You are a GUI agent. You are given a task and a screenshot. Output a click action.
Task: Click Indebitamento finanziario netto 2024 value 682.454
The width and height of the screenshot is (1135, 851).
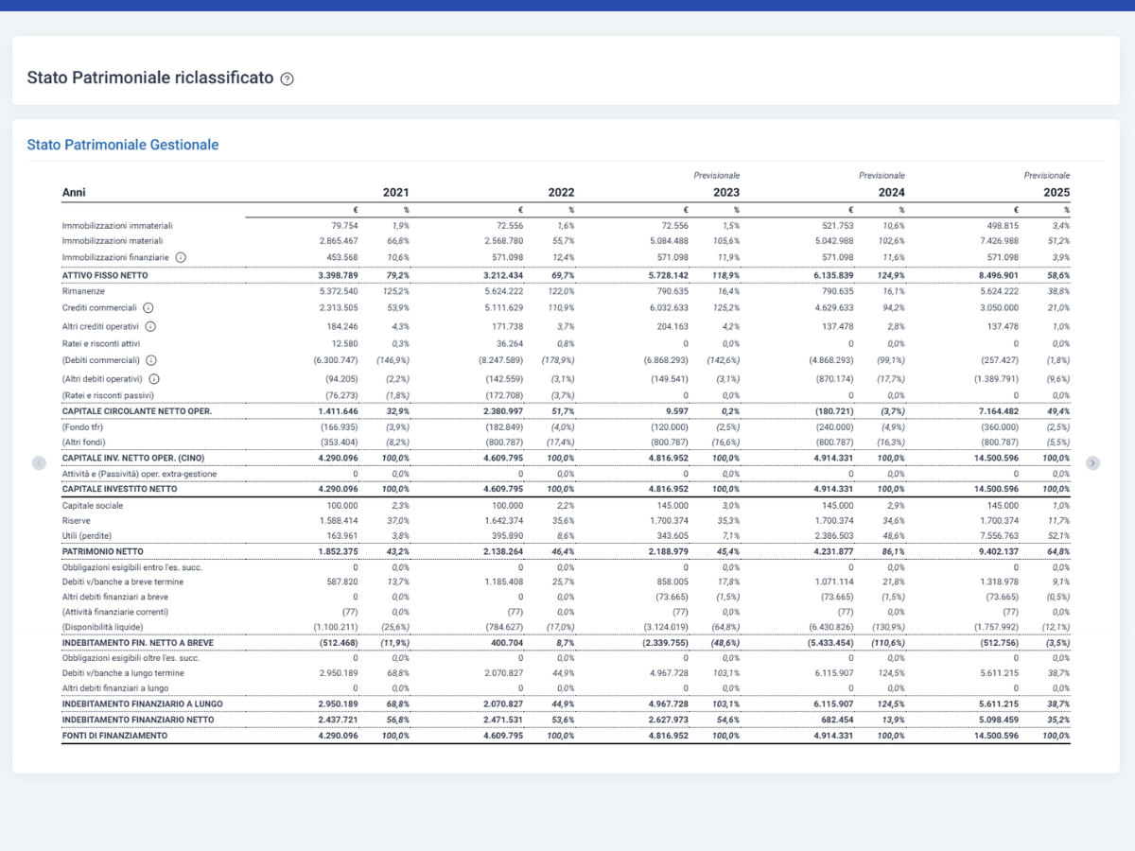[836, 720]
